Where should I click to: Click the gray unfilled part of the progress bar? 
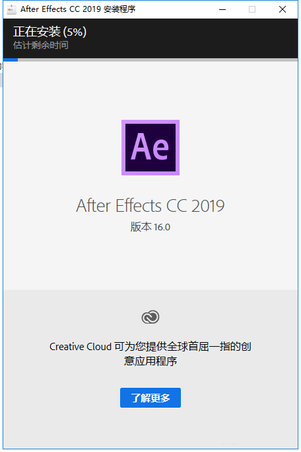(x=158, y=60)
